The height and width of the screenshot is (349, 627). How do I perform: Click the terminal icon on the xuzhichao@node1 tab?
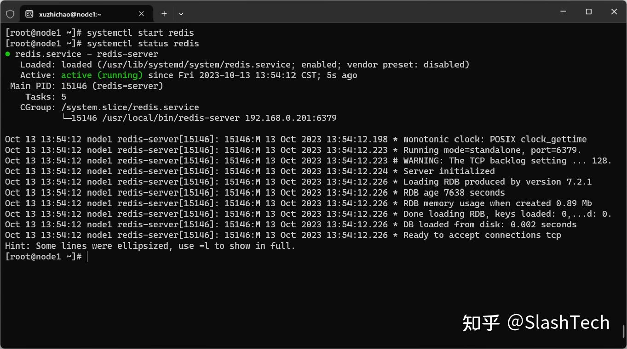click(29, 13)
